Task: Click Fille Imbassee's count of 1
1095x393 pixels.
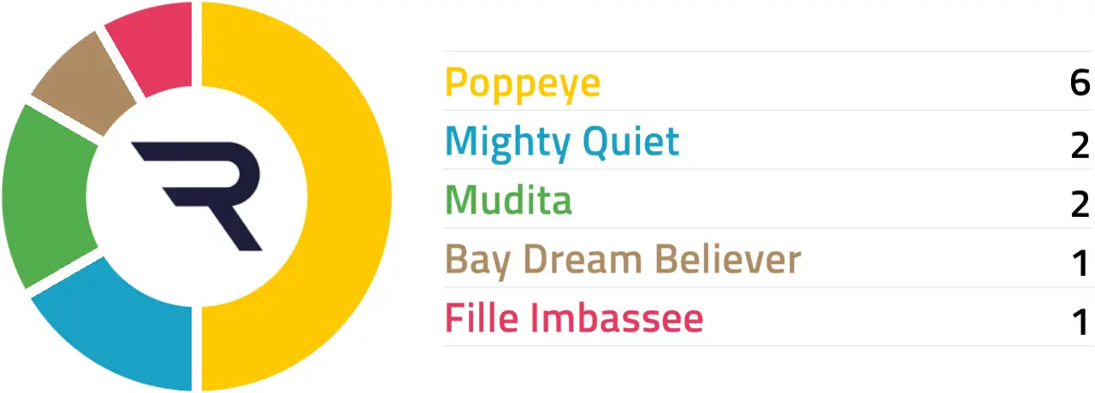Action: (x=1080, y=323)
